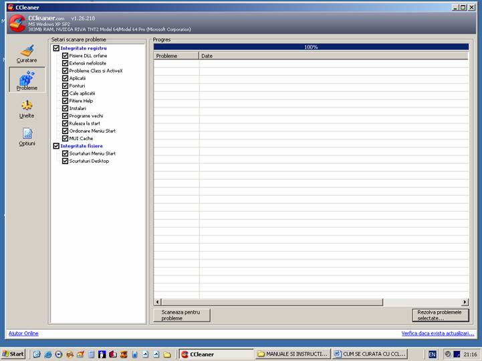This screenshot has width=482, height=361.
Task: Toggle the MUI Cache checkbox
Action: point(66,138)
